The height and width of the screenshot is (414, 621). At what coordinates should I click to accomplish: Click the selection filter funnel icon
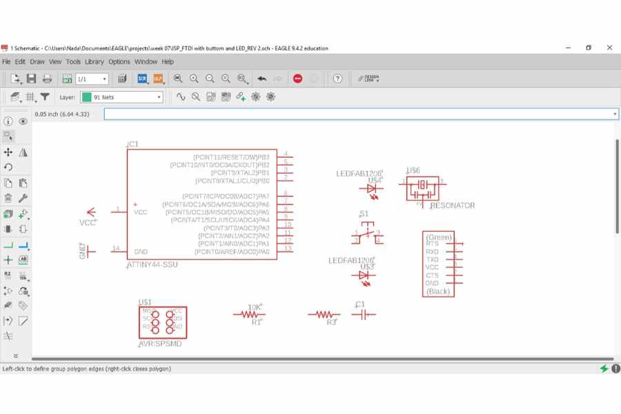coord(45,97)
